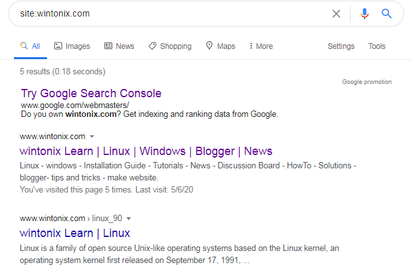Open wintonix Learn | Linux | Windows | Blogger | News result
The width and height of the screenshot is (411, 277).
(146, 151)
